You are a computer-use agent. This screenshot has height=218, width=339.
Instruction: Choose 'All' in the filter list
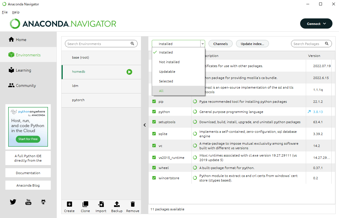[178, 91]
